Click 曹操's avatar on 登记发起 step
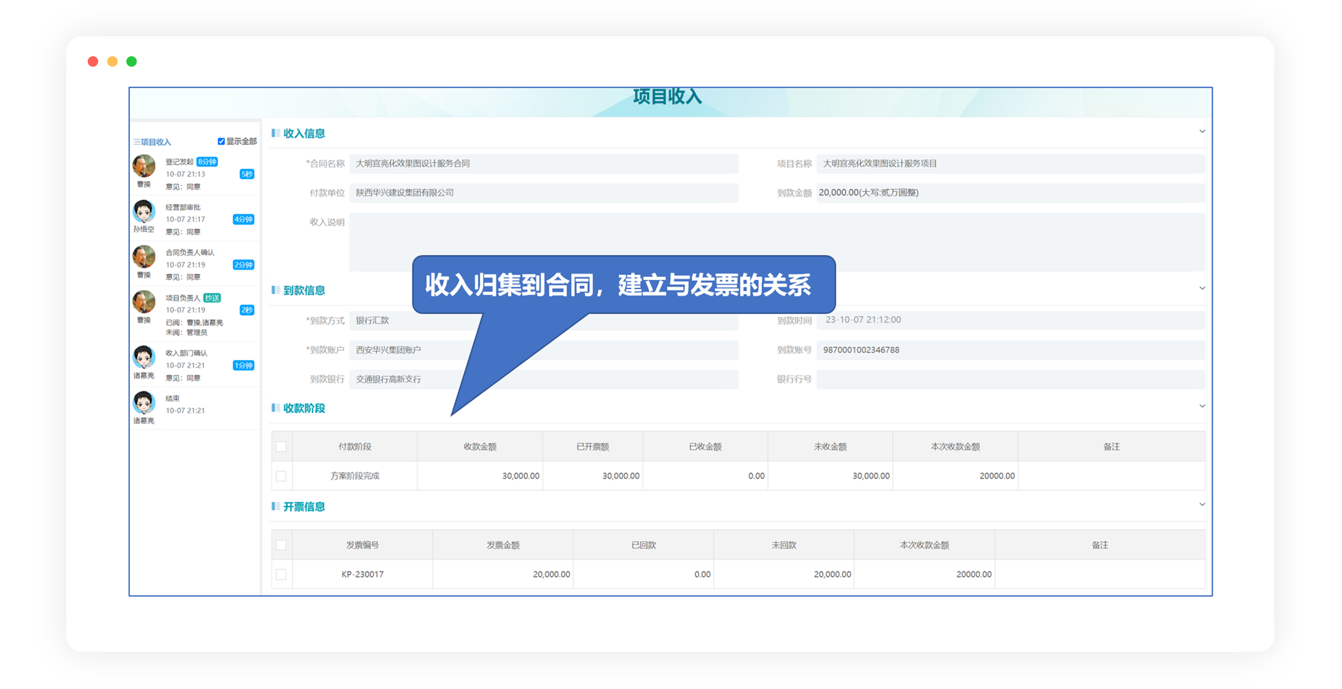 pos(144,167)
